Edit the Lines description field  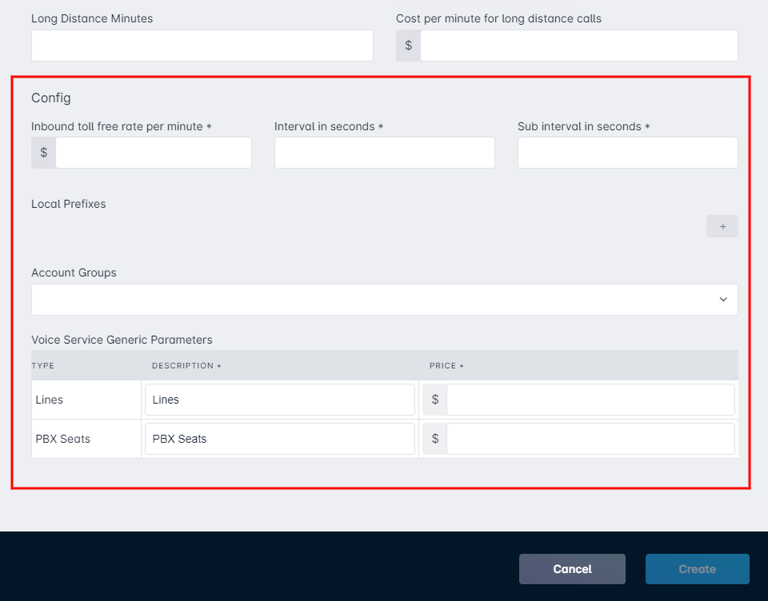(280, 400)
